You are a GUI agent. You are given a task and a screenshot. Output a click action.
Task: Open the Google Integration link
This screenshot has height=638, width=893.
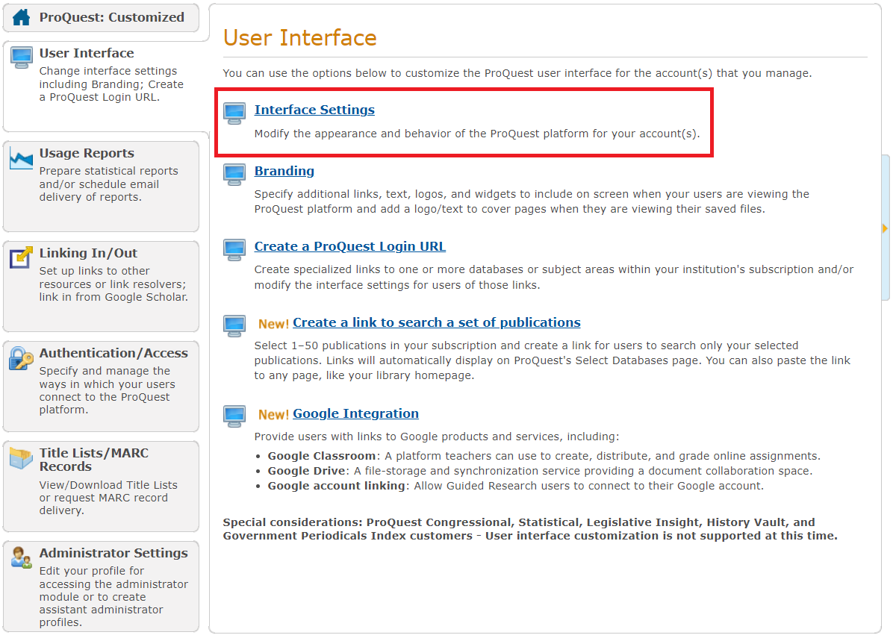[355, 413]
